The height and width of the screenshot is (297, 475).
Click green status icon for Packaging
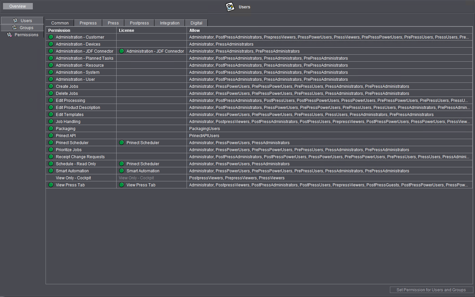tap(51, 128)
